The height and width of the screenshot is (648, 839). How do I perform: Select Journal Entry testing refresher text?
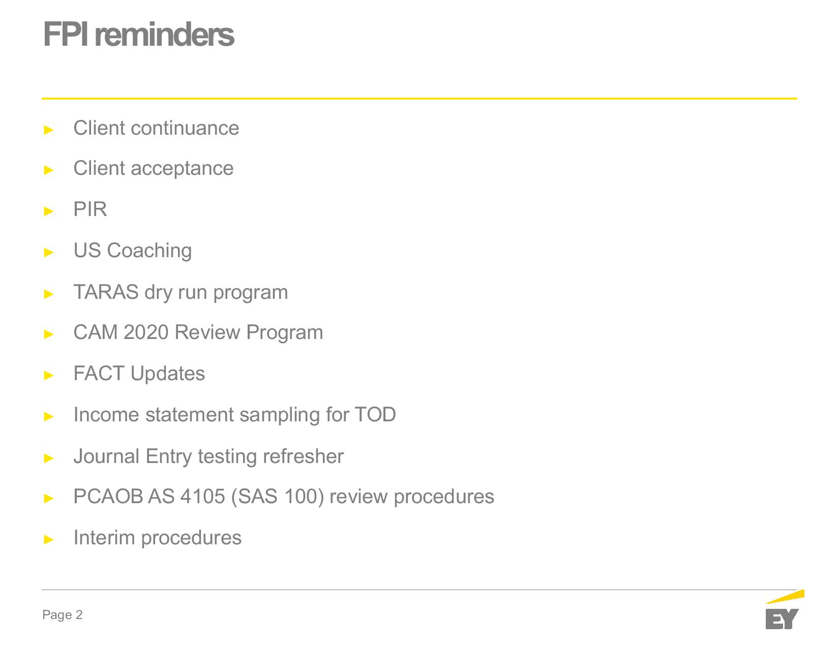[208, 456]
